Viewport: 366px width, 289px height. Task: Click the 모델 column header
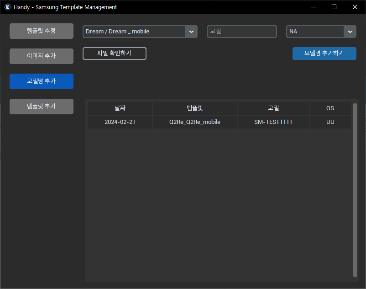[x=273, y=108]
